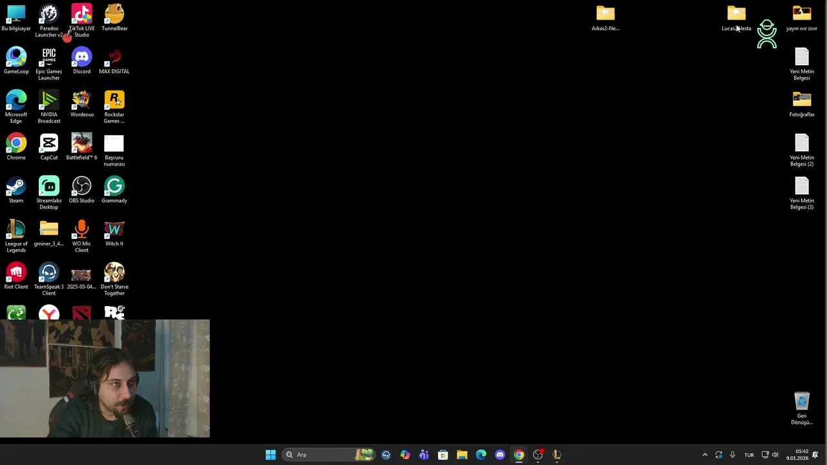Switch to League of Legends taskbar icon

[x=557, y=455]
